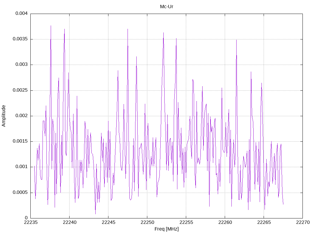Click the x-axis tick label 22270
The height and width of the screenshot is (233, 311).
point(303,222)
